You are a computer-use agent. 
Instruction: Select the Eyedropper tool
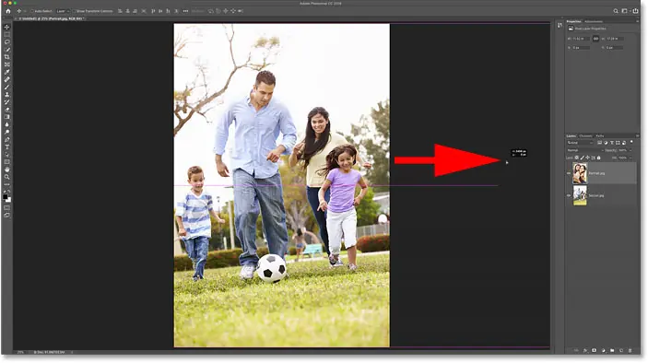point(7,72)
